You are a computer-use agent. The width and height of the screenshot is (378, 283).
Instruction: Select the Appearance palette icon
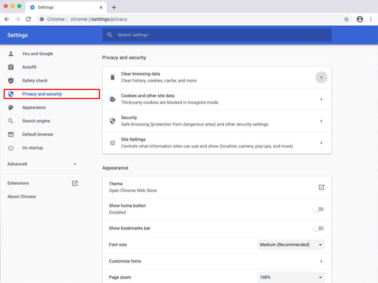pyautogui.click(x=11, y=107)
